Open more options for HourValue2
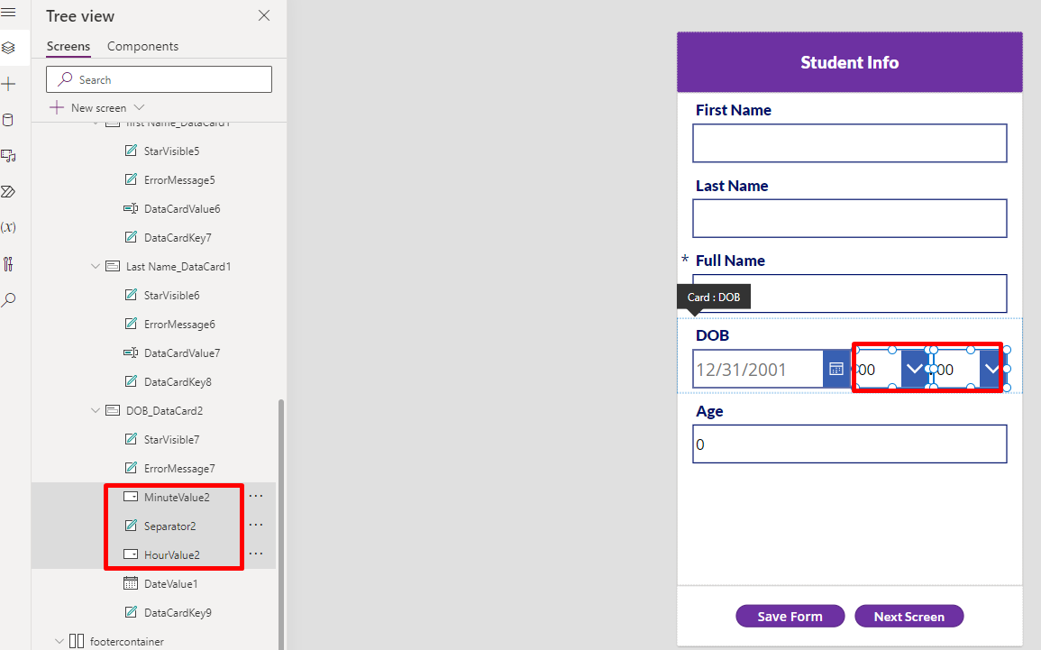The height and width of the screenshot is (650, 1041). pos(256,554)
